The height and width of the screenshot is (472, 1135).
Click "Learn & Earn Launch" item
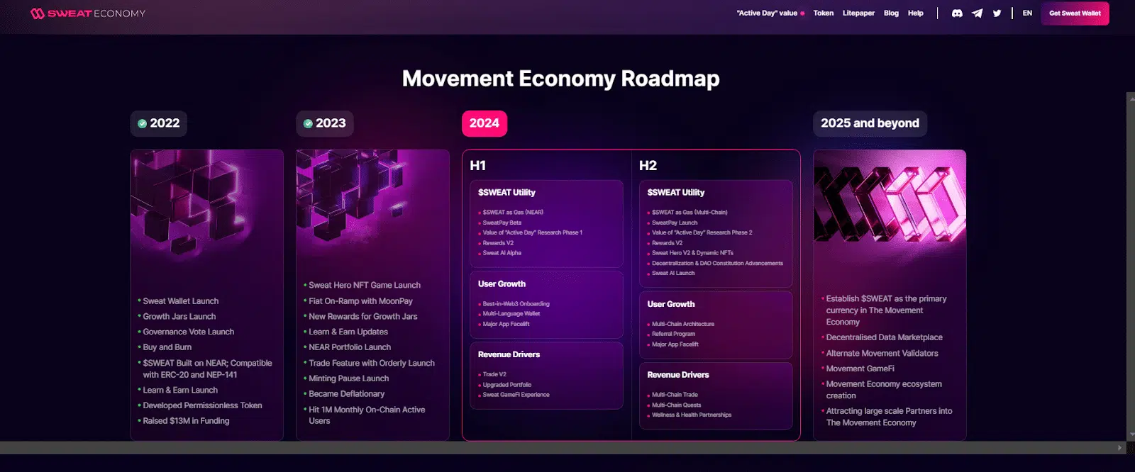coord(180,390)
